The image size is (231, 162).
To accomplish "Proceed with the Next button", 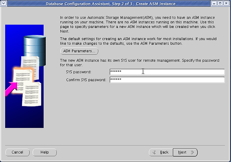I will pyautogui.click(x=185, y=152).
